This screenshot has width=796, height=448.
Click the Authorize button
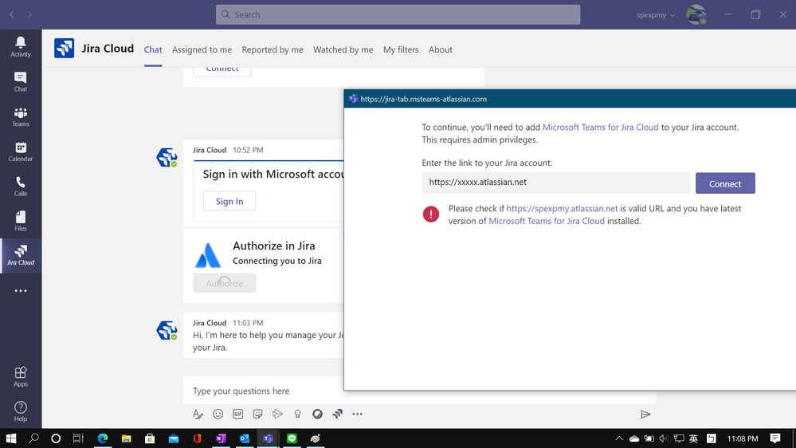(x=225, y=283)
